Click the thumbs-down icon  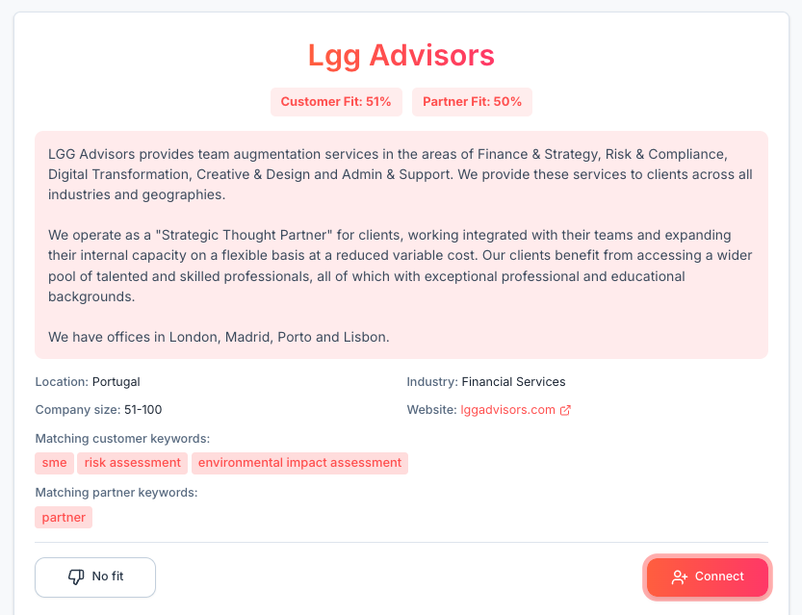76,577
